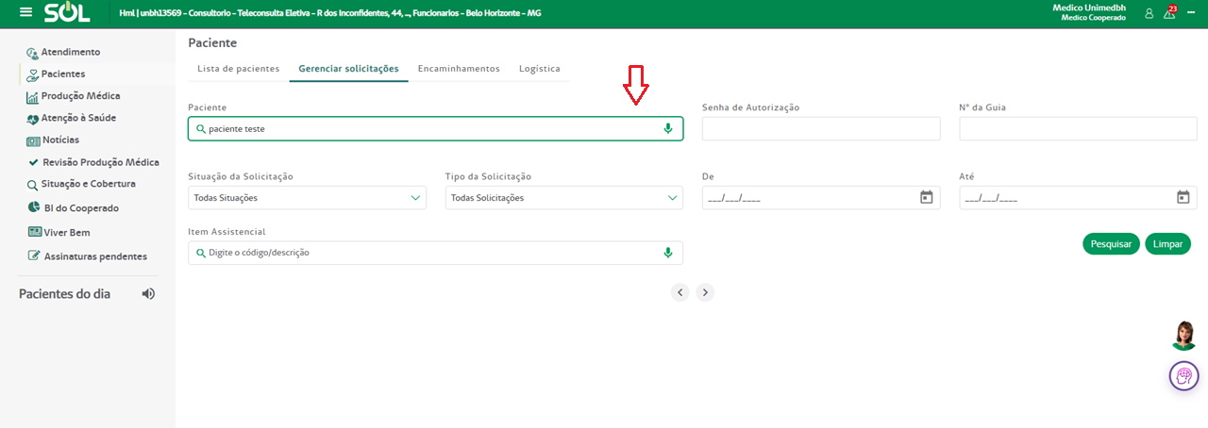Select the Gerenciar solicitações tab
Screen dimensions: 1208x428
pyautogui.click(x=348, y=69)
